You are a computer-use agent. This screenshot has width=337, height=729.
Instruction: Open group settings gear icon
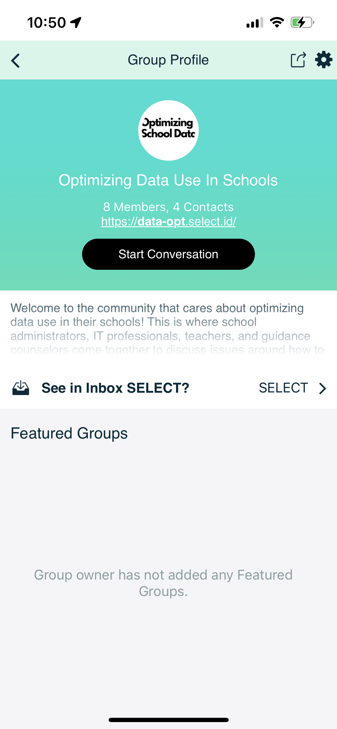pyautogui.click(x=323, y=60)
